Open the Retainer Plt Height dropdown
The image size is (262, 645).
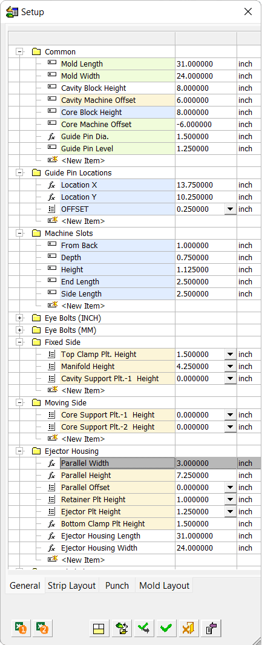tap(231, 500)
